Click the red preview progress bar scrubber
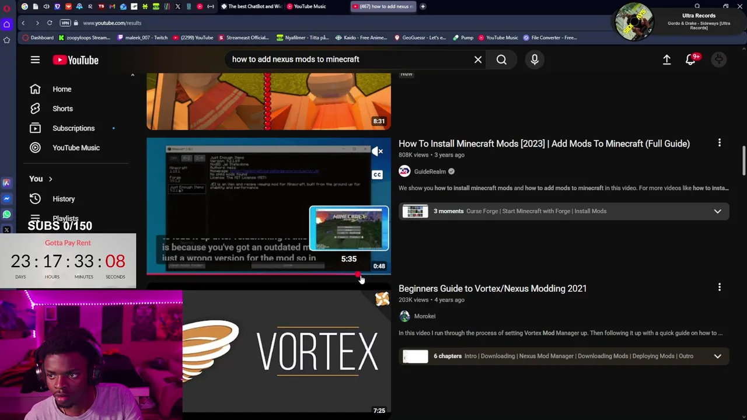The image size is (747, 420). 358,274
